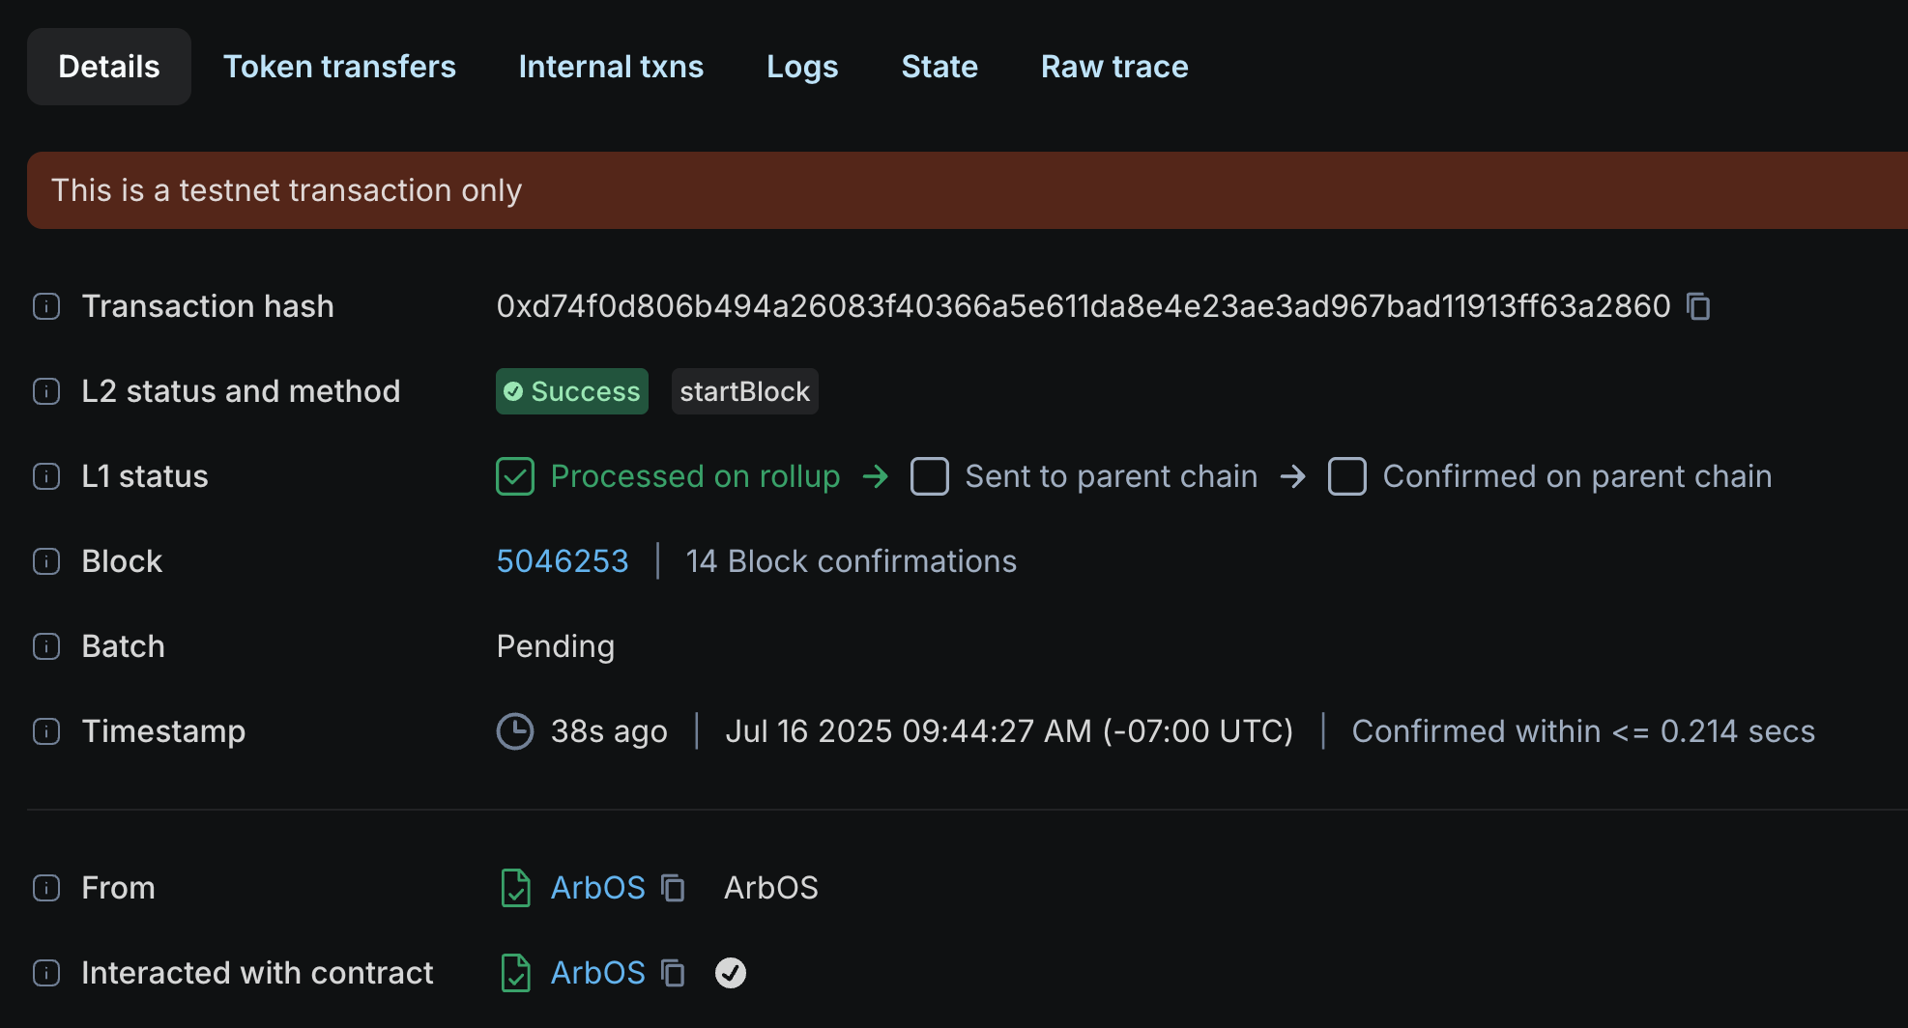
Task: Click the info icon beside L1 status
Action: click(x=46, y=476)
